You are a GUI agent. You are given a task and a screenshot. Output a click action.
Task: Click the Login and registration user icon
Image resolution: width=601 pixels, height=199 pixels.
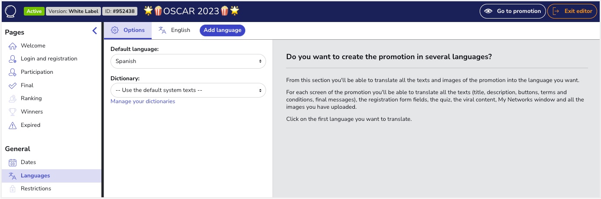13,59
